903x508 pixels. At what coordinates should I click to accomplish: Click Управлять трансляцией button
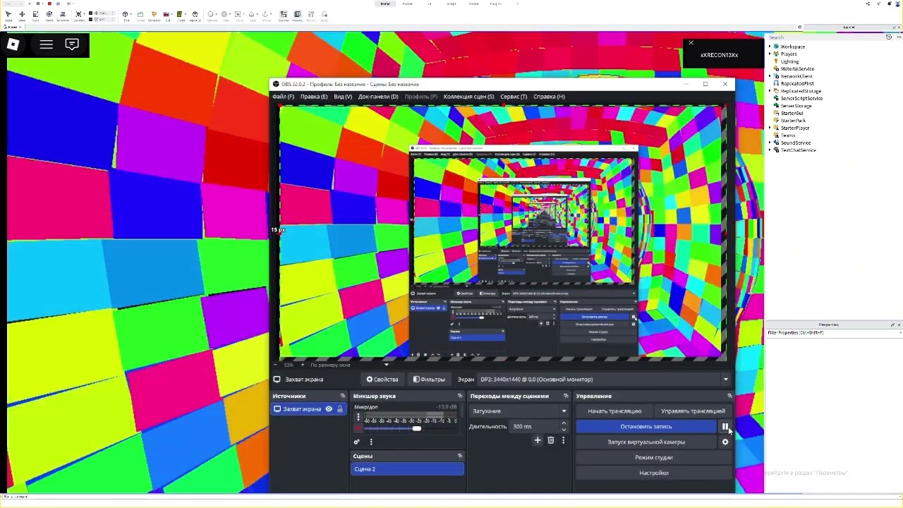[x=693, y=411]
